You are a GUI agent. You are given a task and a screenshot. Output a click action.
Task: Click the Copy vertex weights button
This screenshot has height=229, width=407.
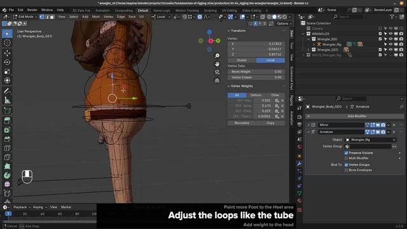pos(270,123)
